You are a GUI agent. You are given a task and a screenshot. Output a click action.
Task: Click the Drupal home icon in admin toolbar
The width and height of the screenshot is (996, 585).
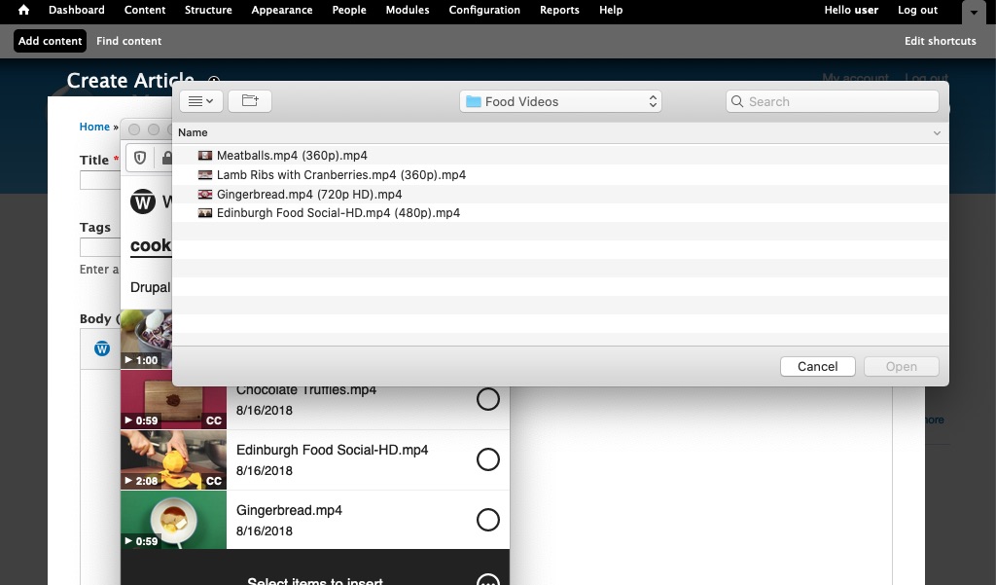(22, 10)
